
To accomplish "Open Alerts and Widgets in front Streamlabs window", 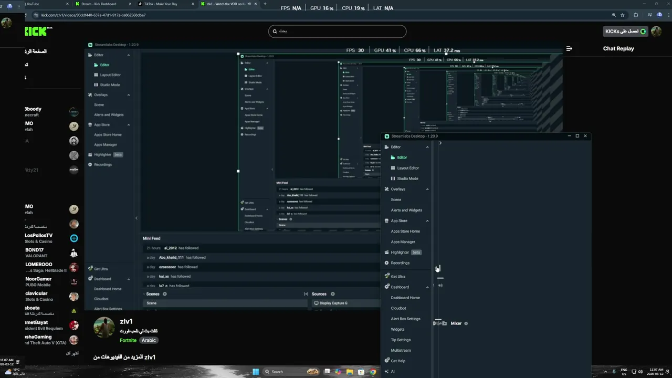I will pos(406,210).
